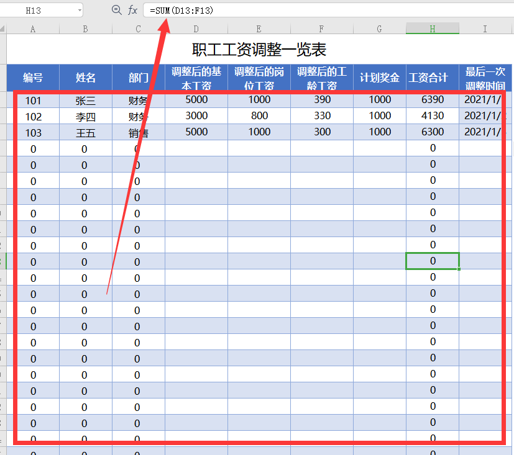
Task: Select the cell containing 张三
Action: pos(85,100)
